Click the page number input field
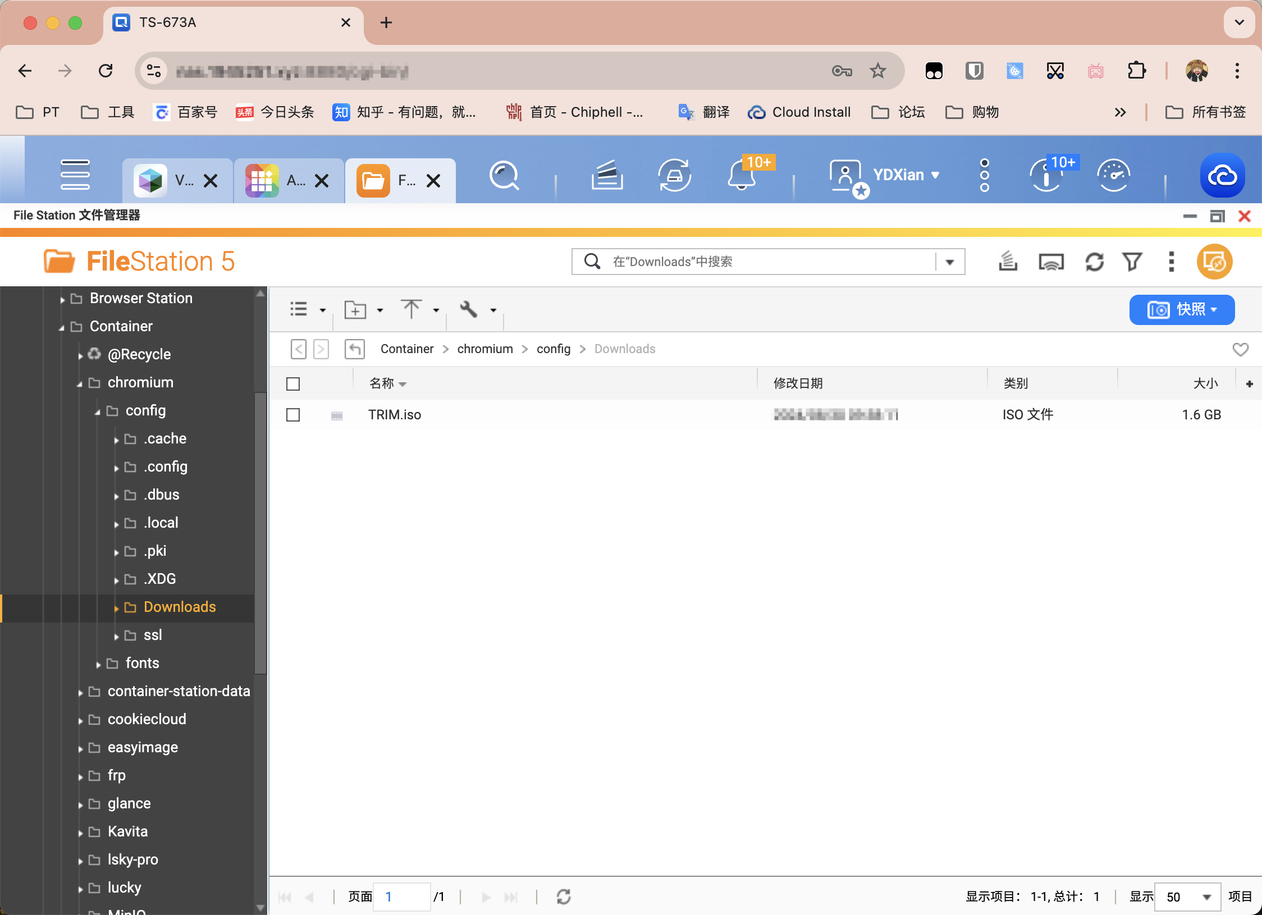The width and height of the screenshot is (1262, 915). coord(401,896)
